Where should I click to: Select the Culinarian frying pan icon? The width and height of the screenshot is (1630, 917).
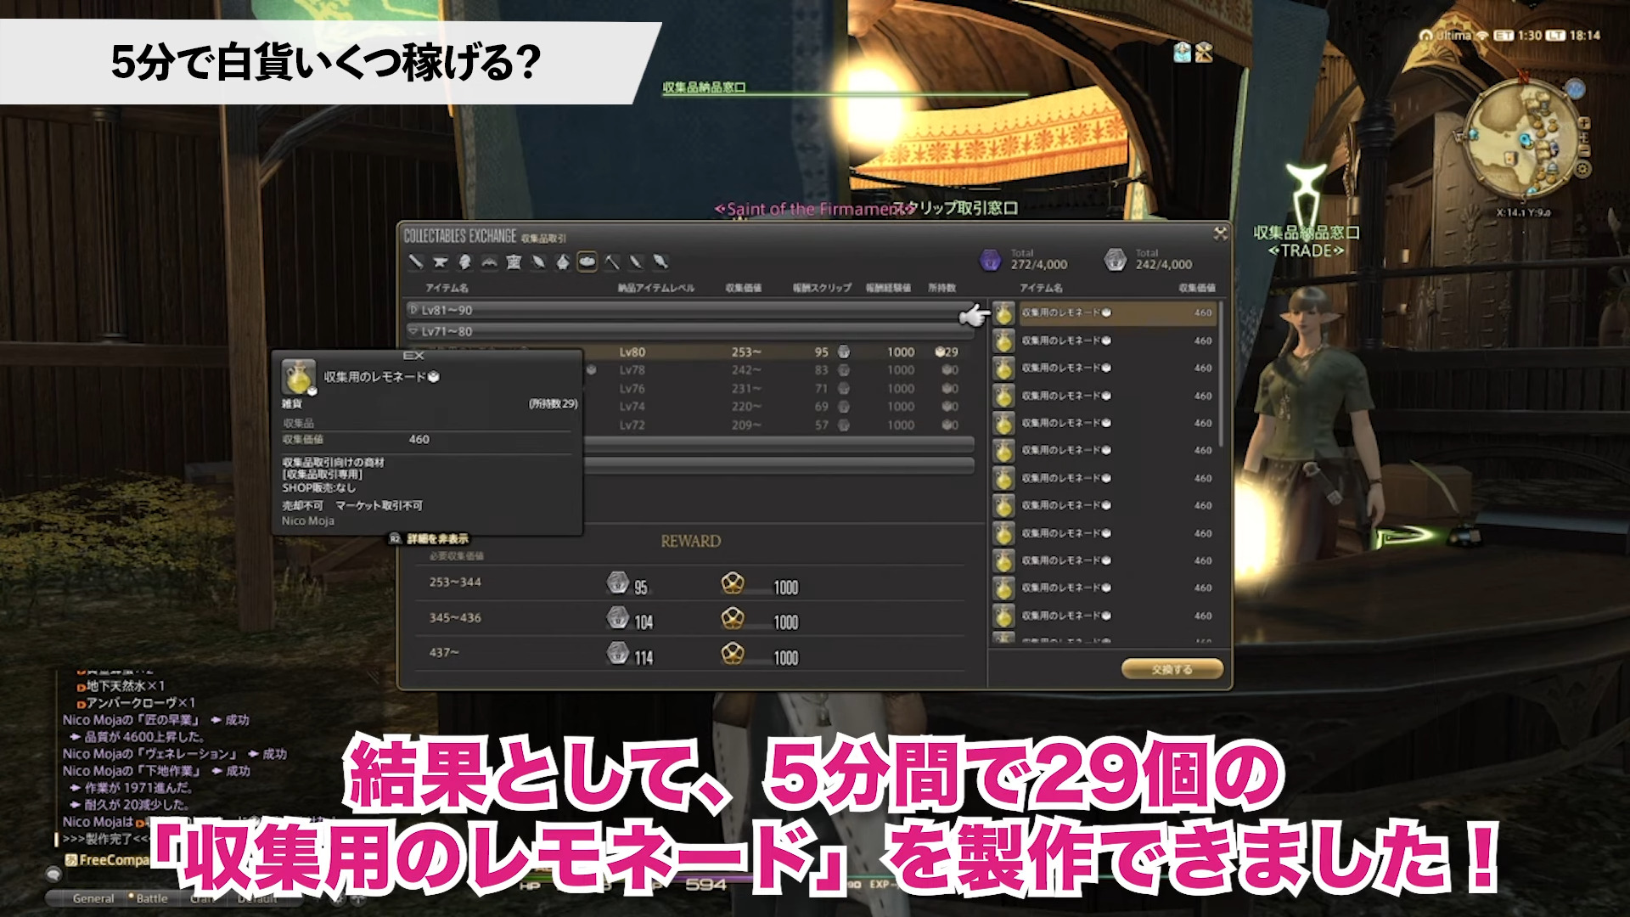pos(587,262)
